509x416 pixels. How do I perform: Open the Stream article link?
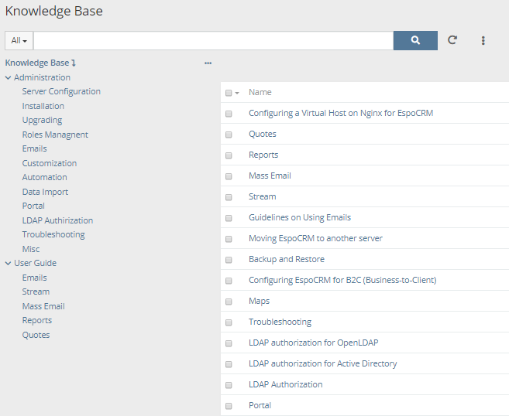pos(263,196)
